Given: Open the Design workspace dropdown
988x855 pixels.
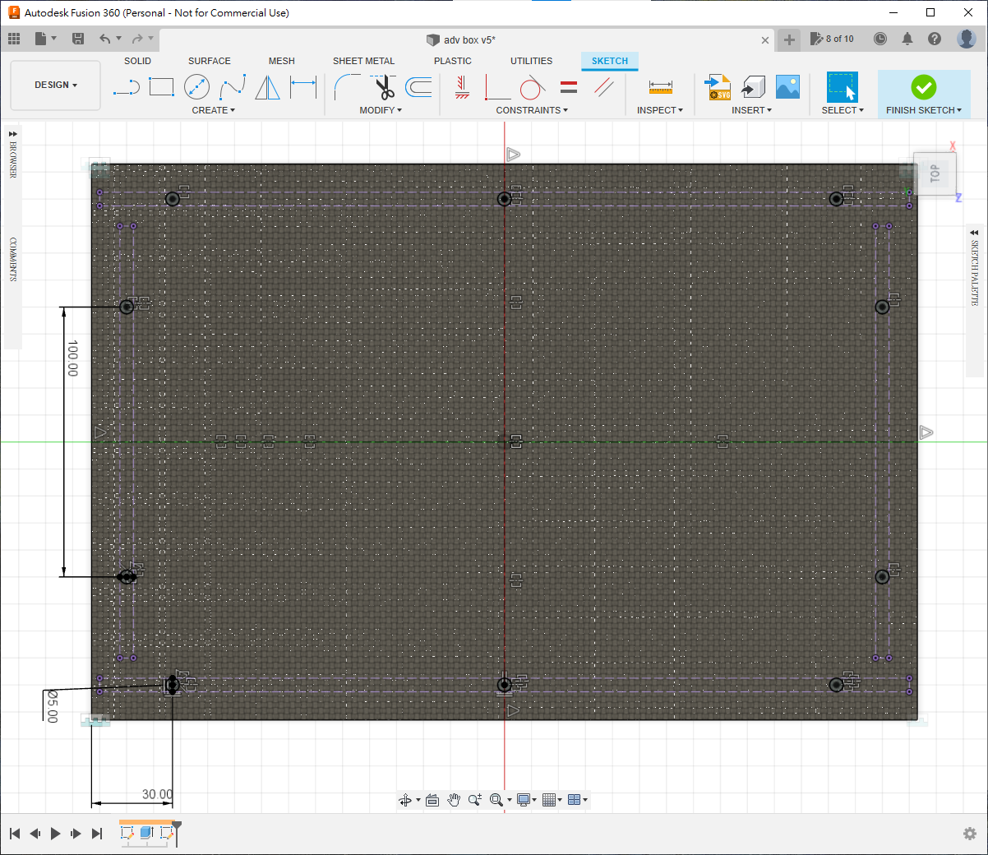Looking at the screenshot, I should coord(55,85).
